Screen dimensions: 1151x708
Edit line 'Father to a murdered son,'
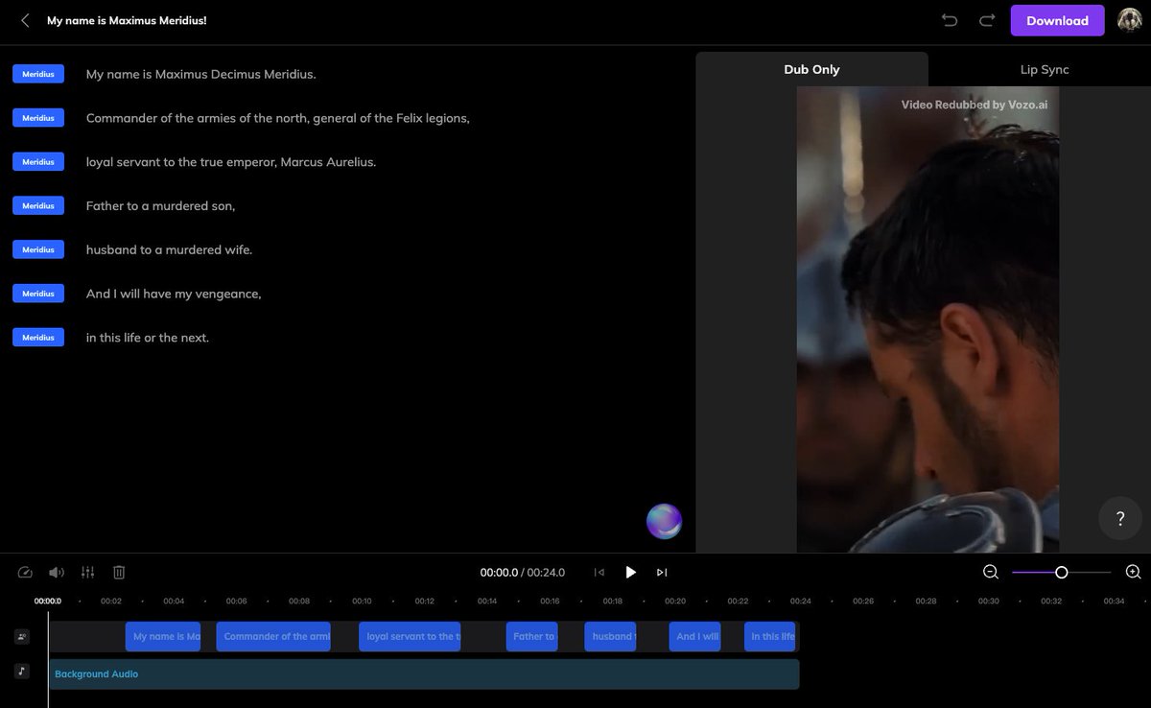point(160,206)
